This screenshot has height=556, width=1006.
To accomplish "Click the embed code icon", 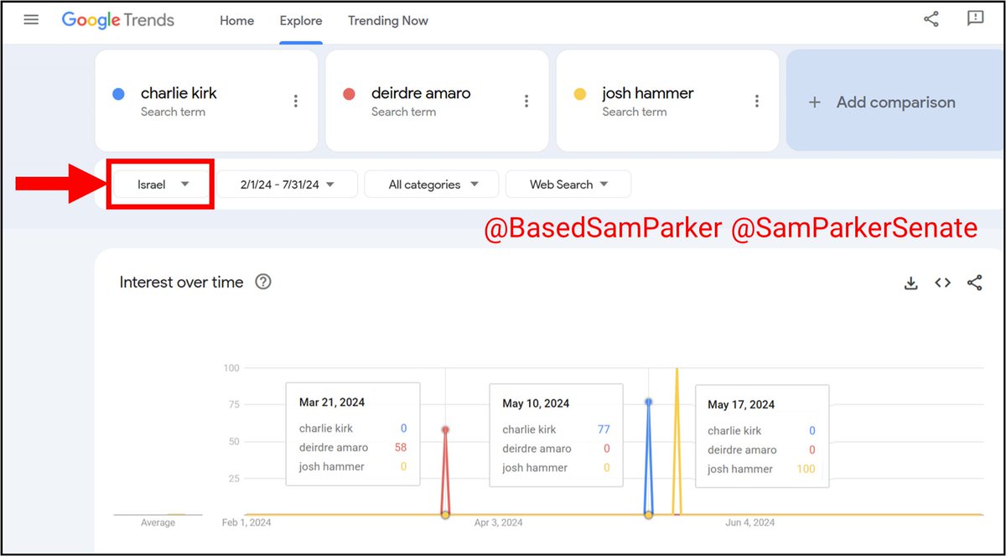I will pos(943,283).
